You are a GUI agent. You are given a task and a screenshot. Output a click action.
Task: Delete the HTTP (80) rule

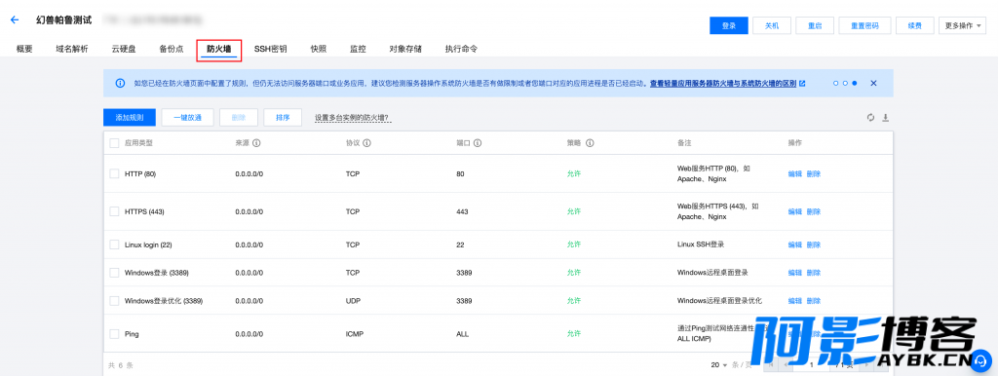point(814,173)
